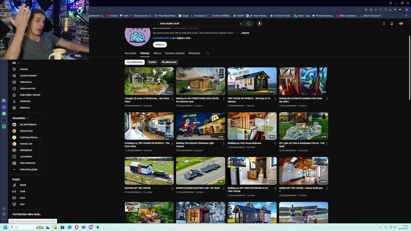Screen dimensions: 411x231
Task: Open Opera sidebar bookmarks heart icon
Action: (x=4, y=209)
